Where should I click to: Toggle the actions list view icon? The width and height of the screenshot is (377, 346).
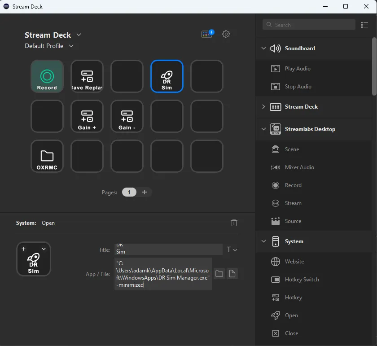364,25
